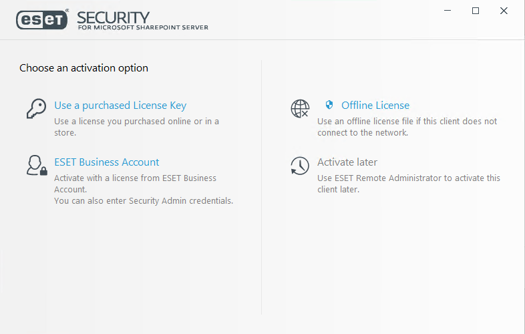This screenshot has height=334, width=525.
Task: Click the Security for Microsoft SharePoint Server title
Action: point(142,21)
